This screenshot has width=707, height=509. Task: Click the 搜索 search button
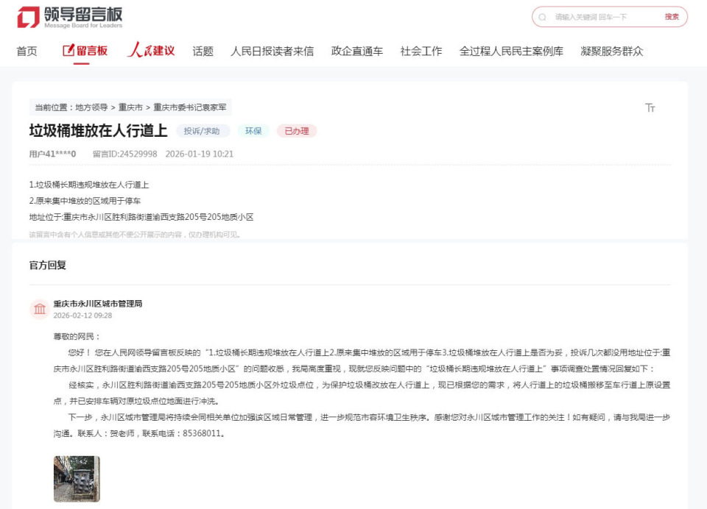coord(671,16)
